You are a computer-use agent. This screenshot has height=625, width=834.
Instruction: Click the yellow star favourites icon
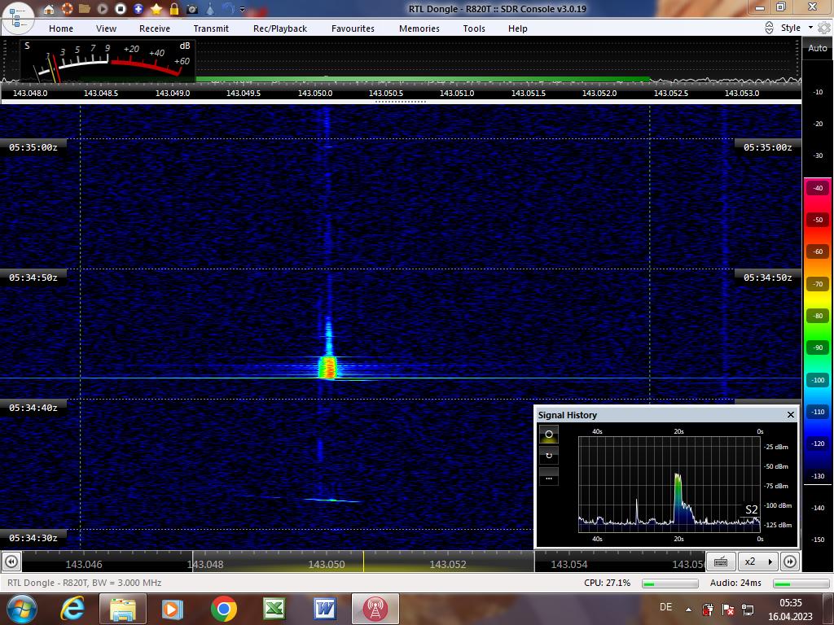pyautogui.click(x=156, y=8)
